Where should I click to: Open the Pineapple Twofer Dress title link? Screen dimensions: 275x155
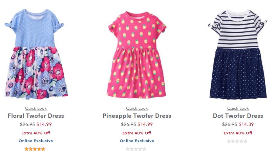[x=137, y=116]
